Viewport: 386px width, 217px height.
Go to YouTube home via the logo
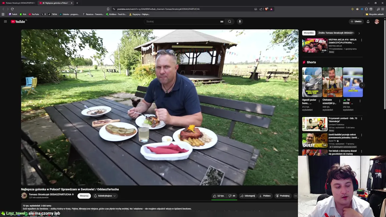pyautogui.click(x=19, y=21)
